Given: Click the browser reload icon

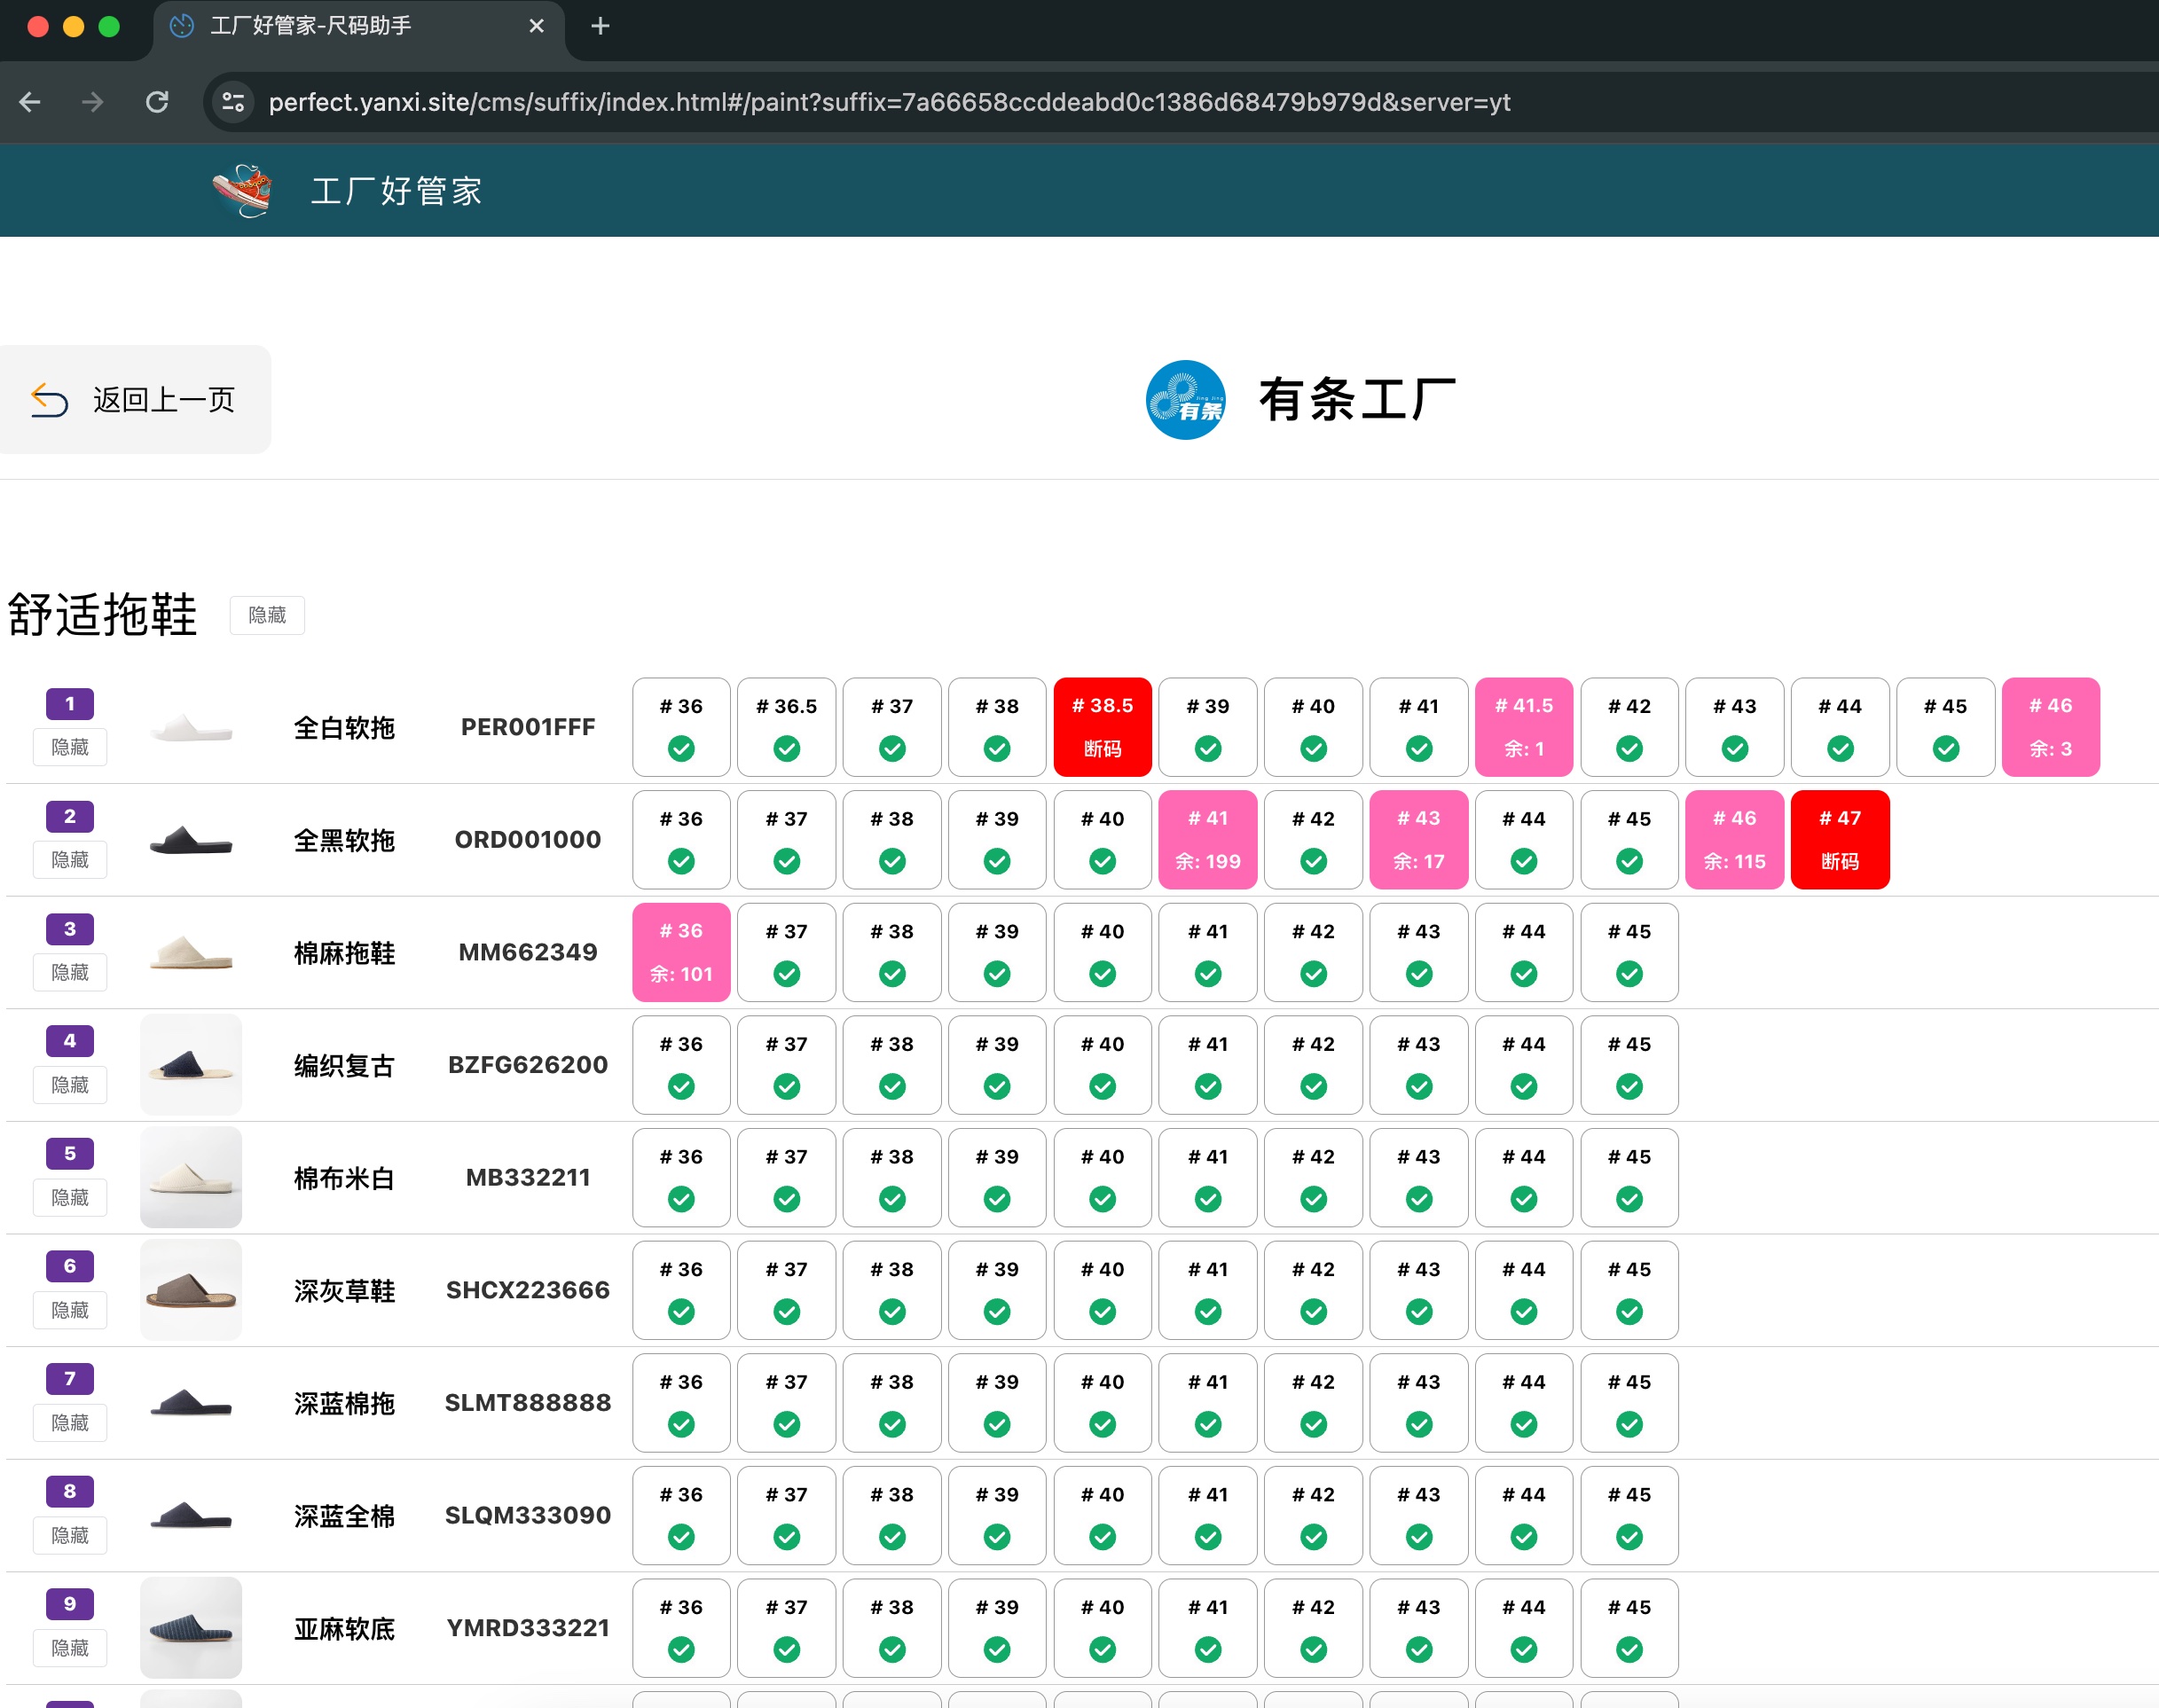Looking at the screenshot, I should (157, 102).
